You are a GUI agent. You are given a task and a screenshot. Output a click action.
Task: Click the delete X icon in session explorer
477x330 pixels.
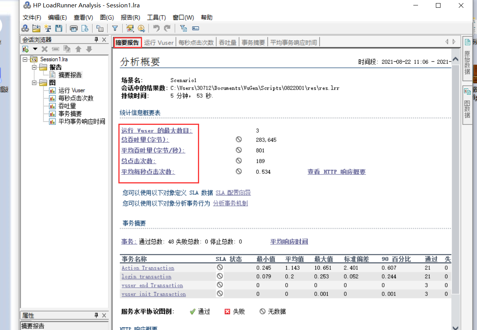click(x=45, y=49)
